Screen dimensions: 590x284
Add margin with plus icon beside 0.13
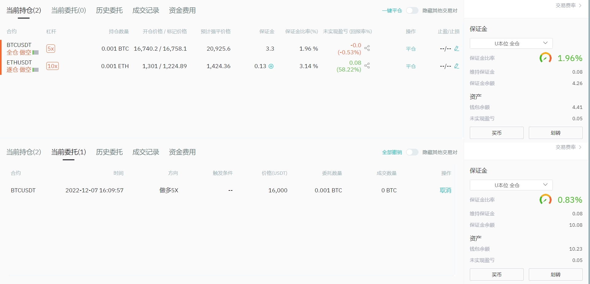271,66
